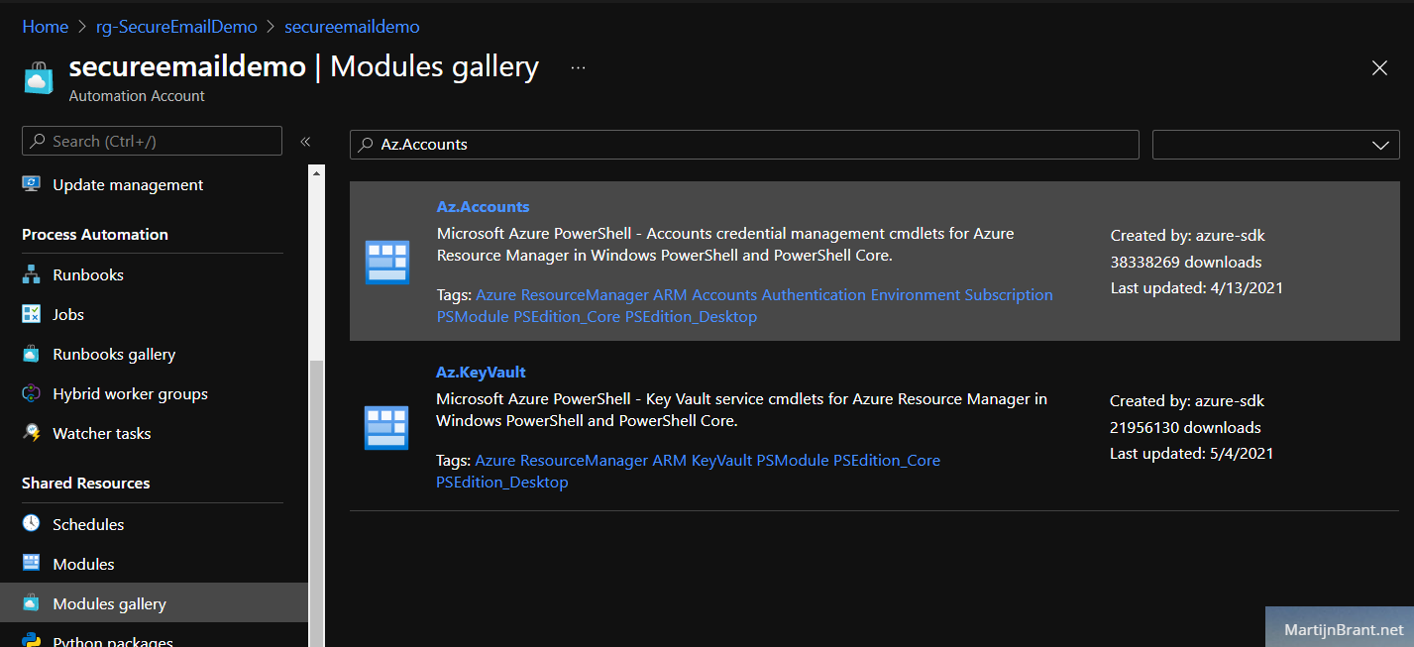Click the sidebar scrollbar up arrow
Screen dimensions: 1414x647
tap(317, 173)
